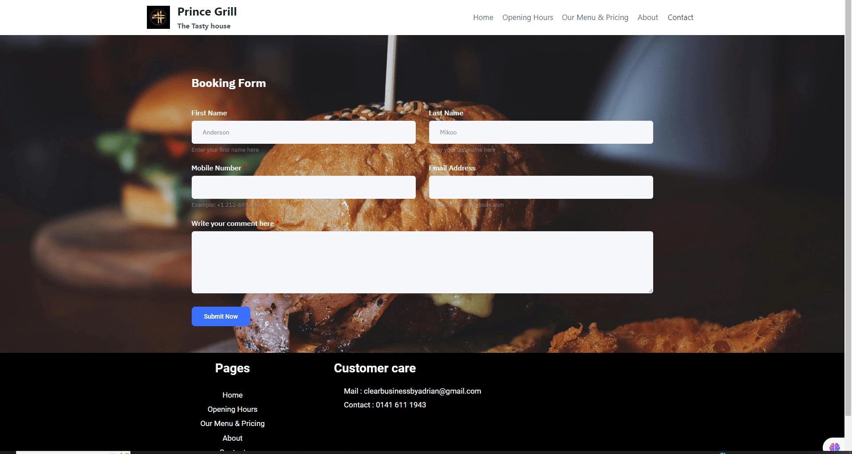The width and height of the screenshot is (852, 454).
Task: Open the footer Home link
Action: 233,395
